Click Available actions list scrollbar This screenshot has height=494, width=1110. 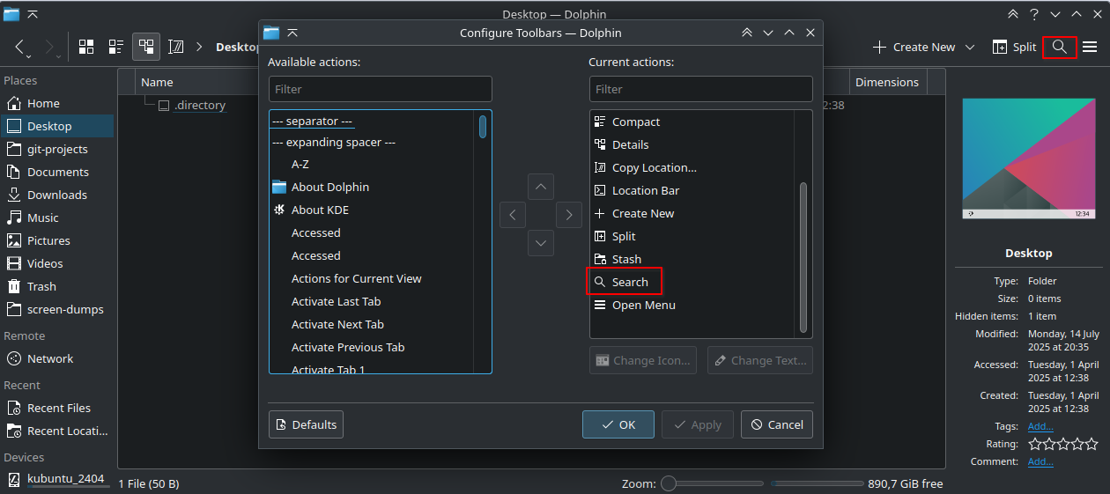pos(483,126)
